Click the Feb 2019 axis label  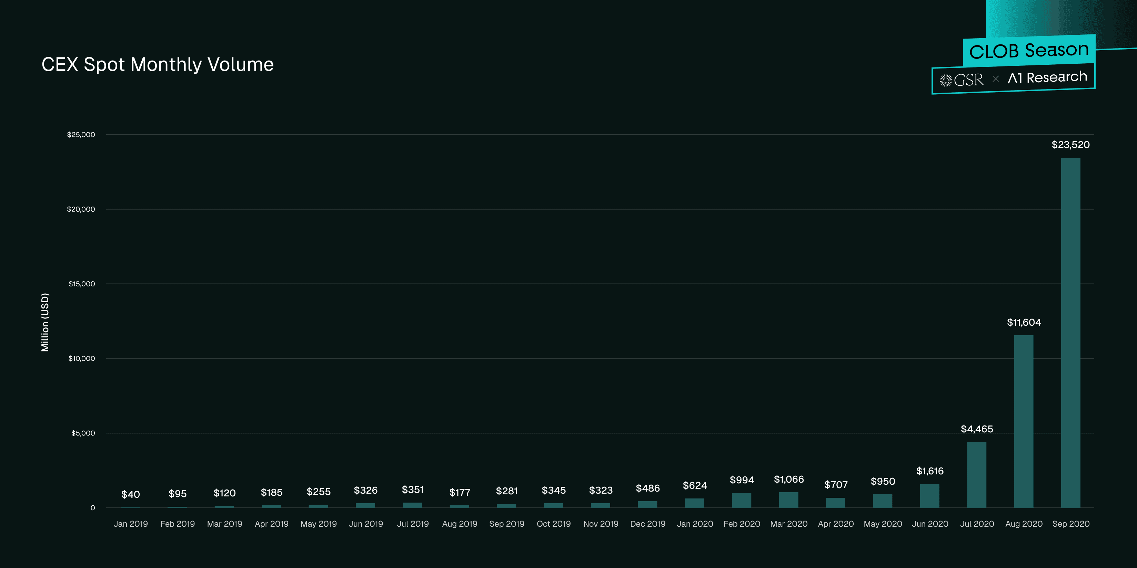tap(178, 524)
